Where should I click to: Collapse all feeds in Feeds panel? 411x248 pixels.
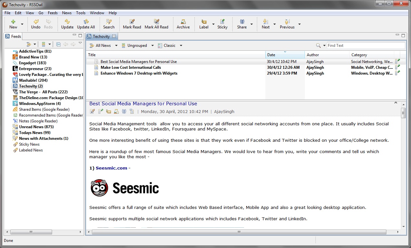(58, 44)
